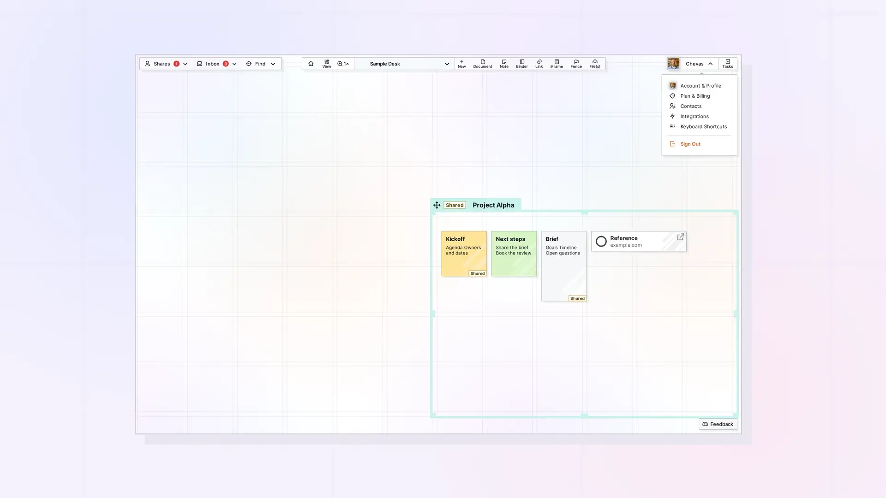This screenshot has height=498, width=886.
Task: Add a Link from the toolbar
Action: click(x=539, y=64)
